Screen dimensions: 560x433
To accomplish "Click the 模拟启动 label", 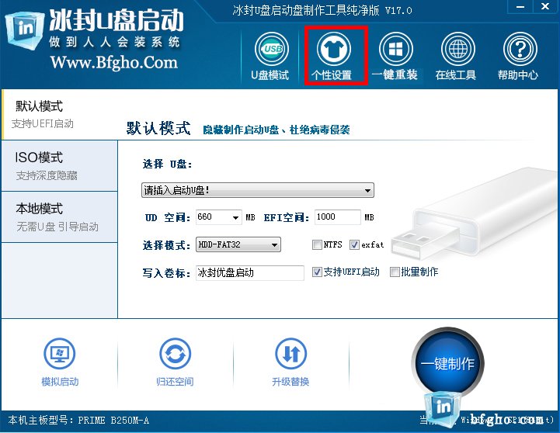I will click(x=60, y=382).
